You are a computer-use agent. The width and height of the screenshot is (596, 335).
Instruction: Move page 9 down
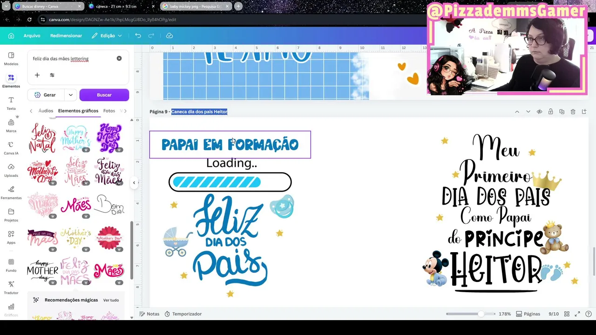point(528,112)
